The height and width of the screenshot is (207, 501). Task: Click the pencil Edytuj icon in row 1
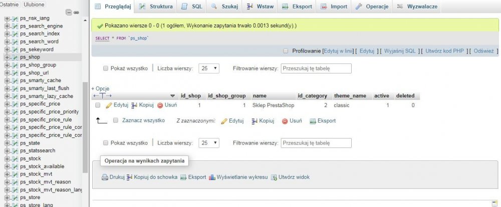click(x=109, y=105)
